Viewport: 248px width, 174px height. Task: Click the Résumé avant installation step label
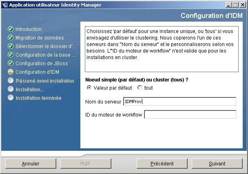tap(45, 81)
